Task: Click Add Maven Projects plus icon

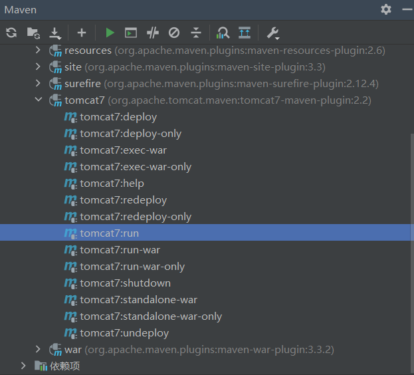Action: pyautogui.click(x=82, y=33)
